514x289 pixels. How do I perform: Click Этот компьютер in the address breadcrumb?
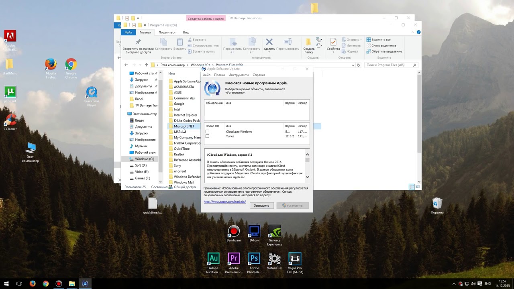tap(173, 65)
